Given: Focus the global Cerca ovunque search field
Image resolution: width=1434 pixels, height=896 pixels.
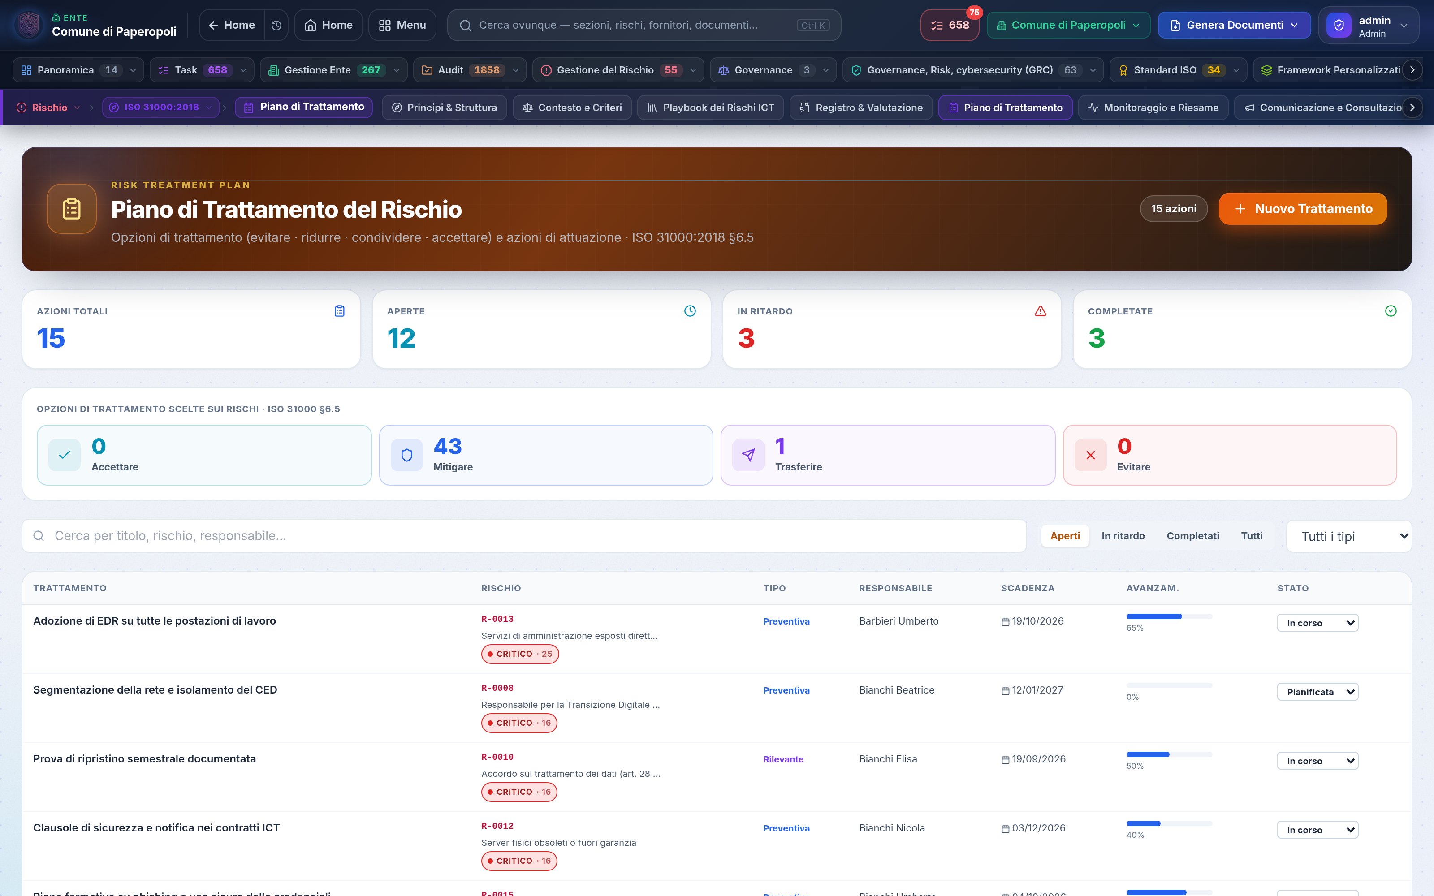Looking at the screenshot, I should click(644, 25).
